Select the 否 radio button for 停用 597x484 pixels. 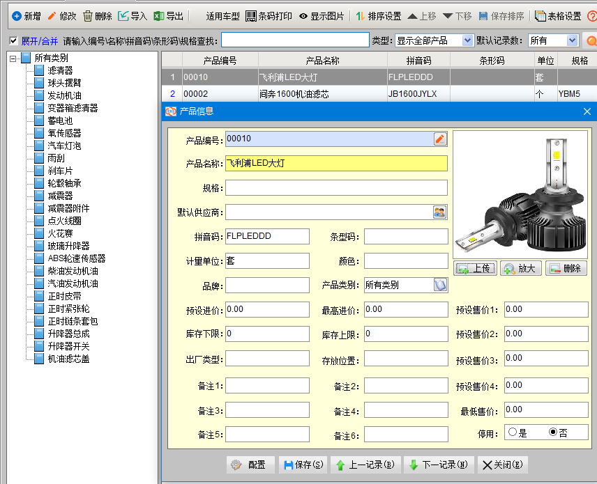point(553,432)
